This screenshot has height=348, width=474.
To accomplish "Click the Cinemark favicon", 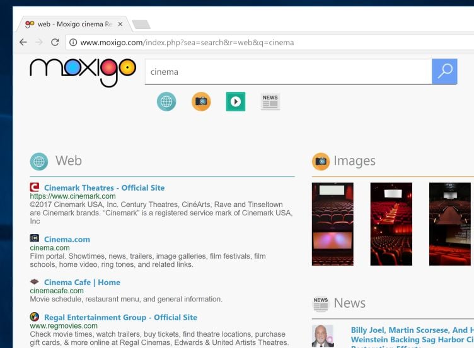I will coord(35,187).
